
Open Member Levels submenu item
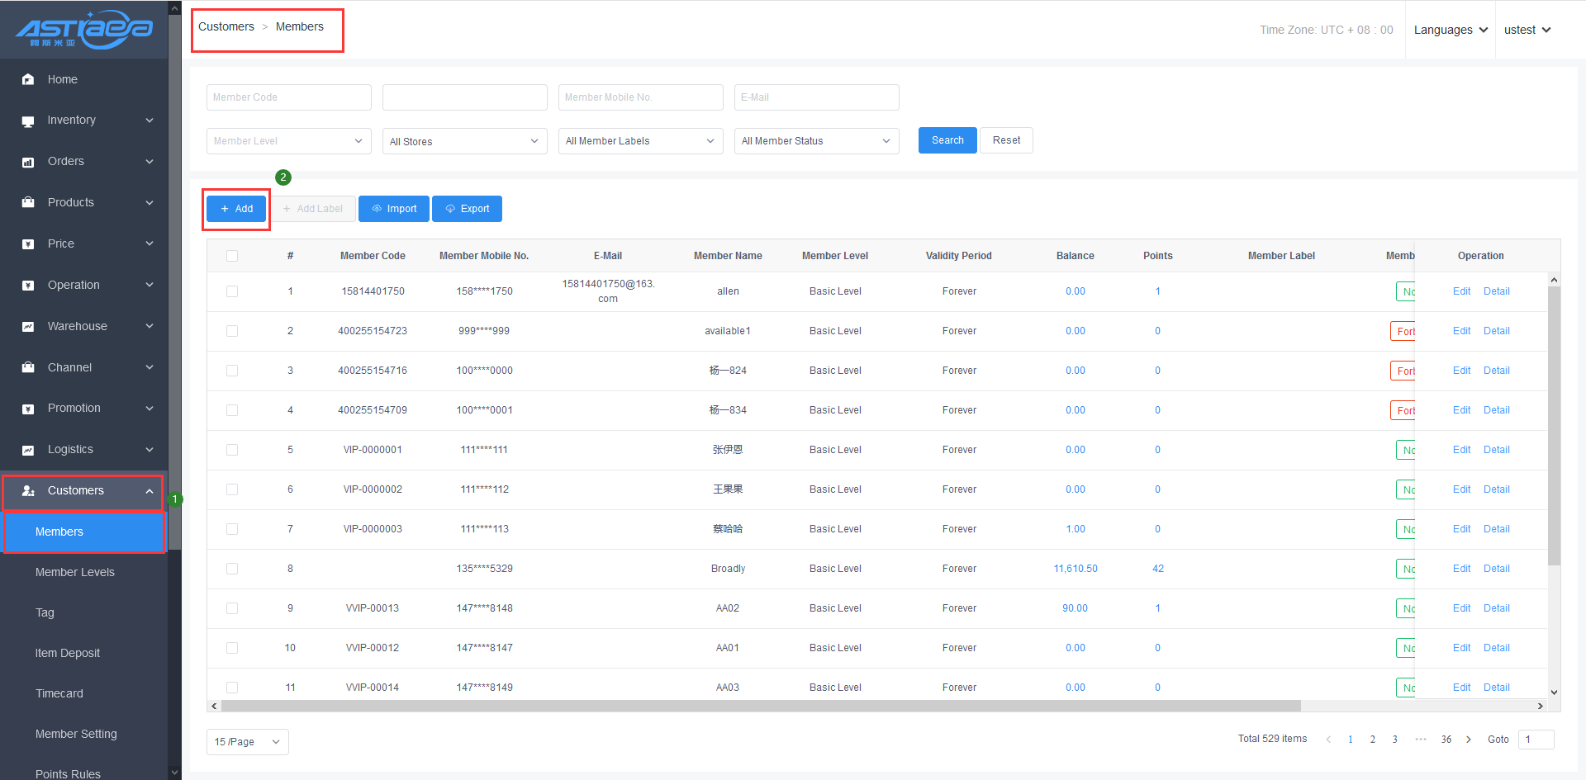click(x=75, y=572)
